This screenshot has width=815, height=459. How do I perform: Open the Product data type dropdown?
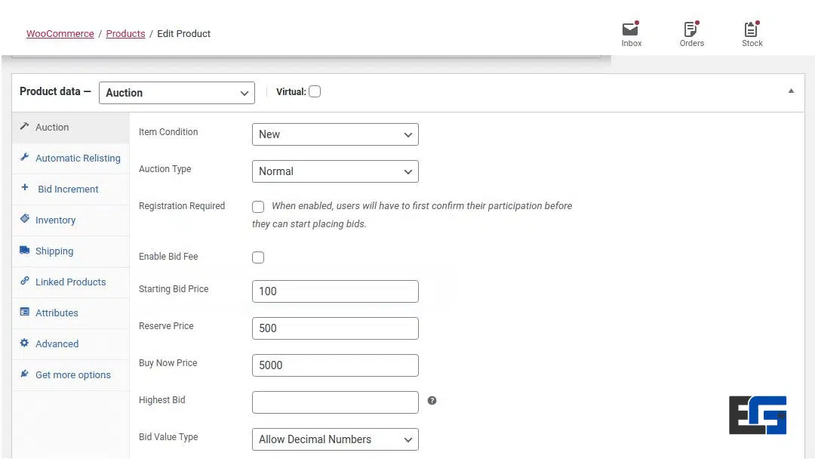(x=177, y=93)
